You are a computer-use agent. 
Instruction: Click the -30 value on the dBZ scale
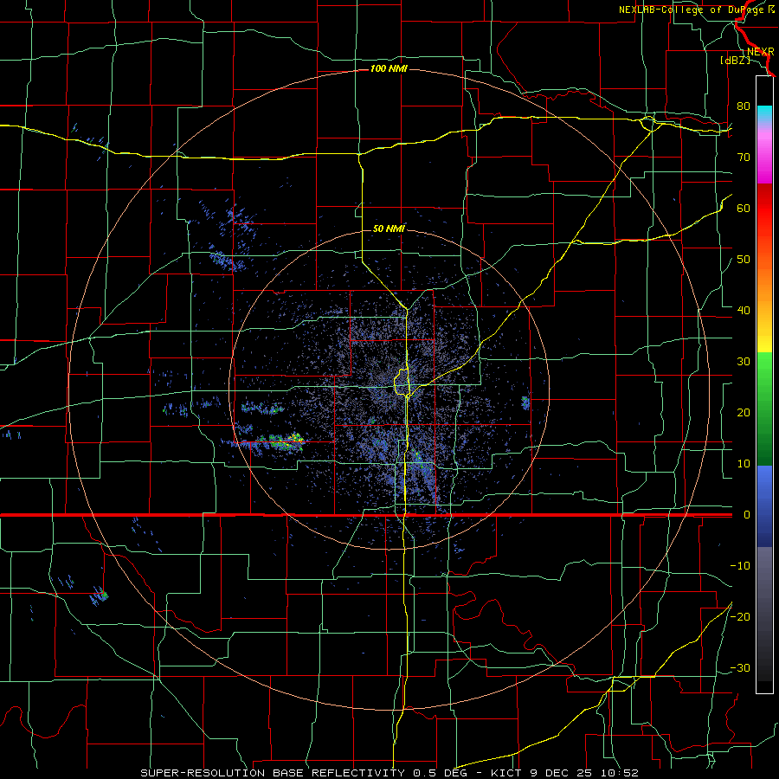coord(740,667)
